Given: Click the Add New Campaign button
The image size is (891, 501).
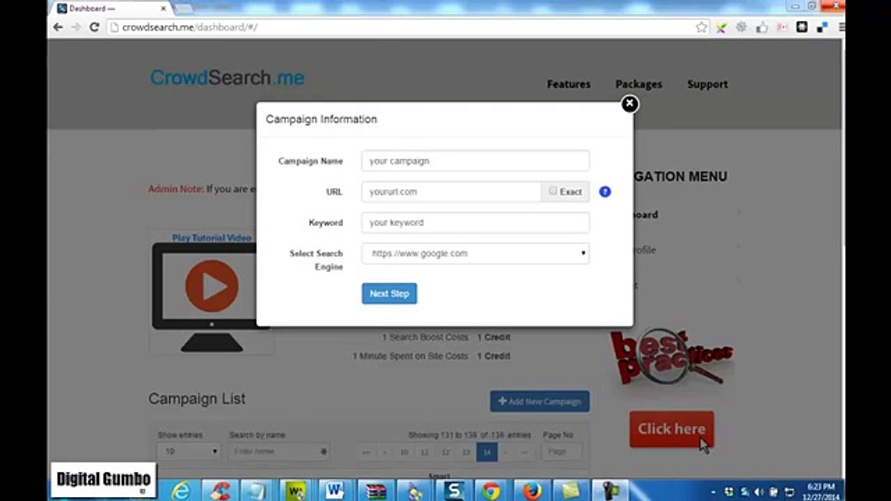Looking at the screenshot, I should 539,401.
